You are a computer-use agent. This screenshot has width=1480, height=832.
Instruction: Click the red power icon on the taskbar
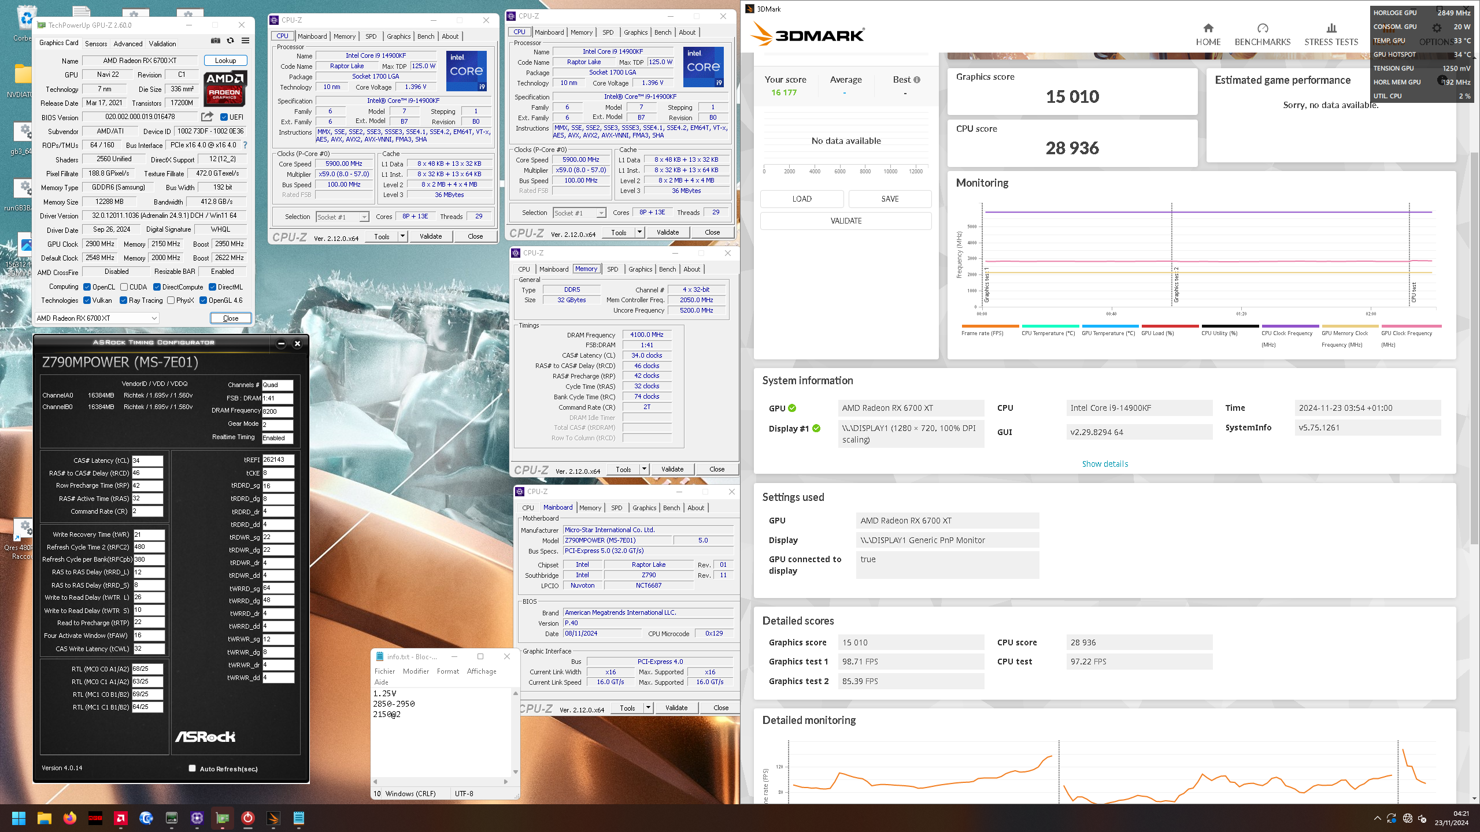(x=248, y=818)
